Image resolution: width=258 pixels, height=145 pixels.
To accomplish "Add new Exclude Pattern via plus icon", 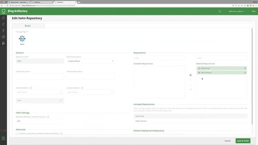I will 112,92.
